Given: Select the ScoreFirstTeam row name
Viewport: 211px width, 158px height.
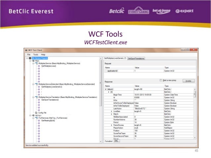Looking at the screenshot, I should 119,134.
